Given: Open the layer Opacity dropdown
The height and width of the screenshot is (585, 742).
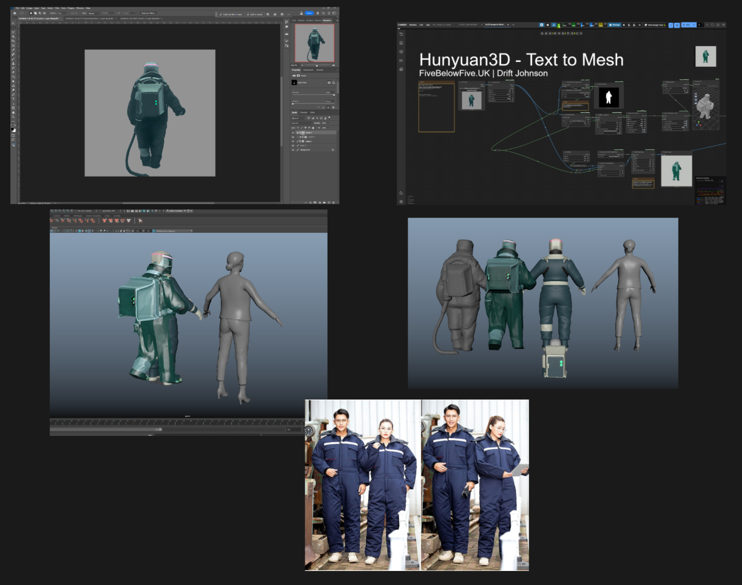Looking at the screenshot, I should 329,123.
